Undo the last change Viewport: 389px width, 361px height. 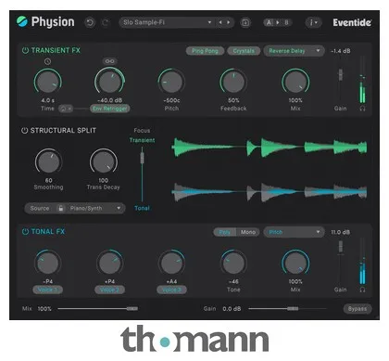90,22
